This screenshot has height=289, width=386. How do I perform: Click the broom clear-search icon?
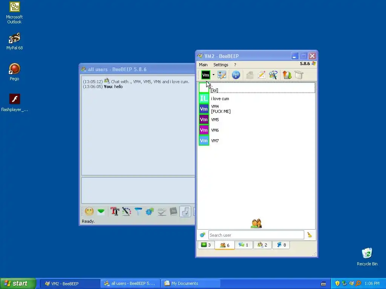[309, 235]
